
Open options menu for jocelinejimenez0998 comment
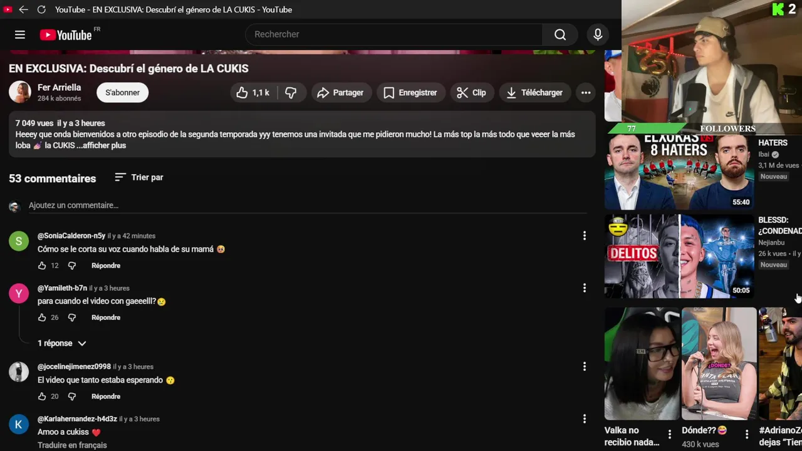click(x=585, y=366)
